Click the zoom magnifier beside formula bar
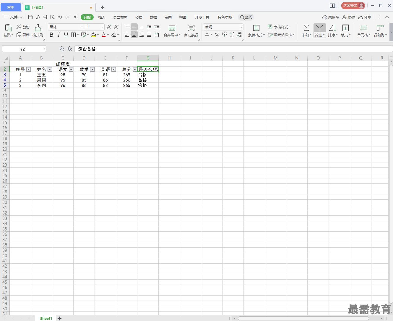This screenshot has width=393, height=321. tap(62, 49)
